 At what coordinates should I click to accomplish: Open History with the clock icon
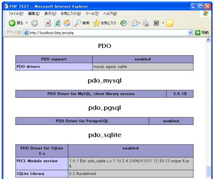click(x=123, y=23)
